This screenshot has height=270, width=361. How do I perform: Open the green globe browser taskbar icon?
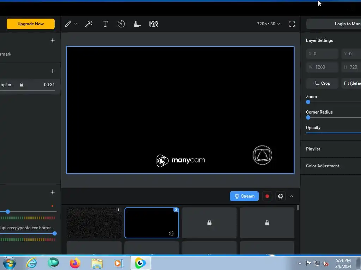click(x=53, y=263)
